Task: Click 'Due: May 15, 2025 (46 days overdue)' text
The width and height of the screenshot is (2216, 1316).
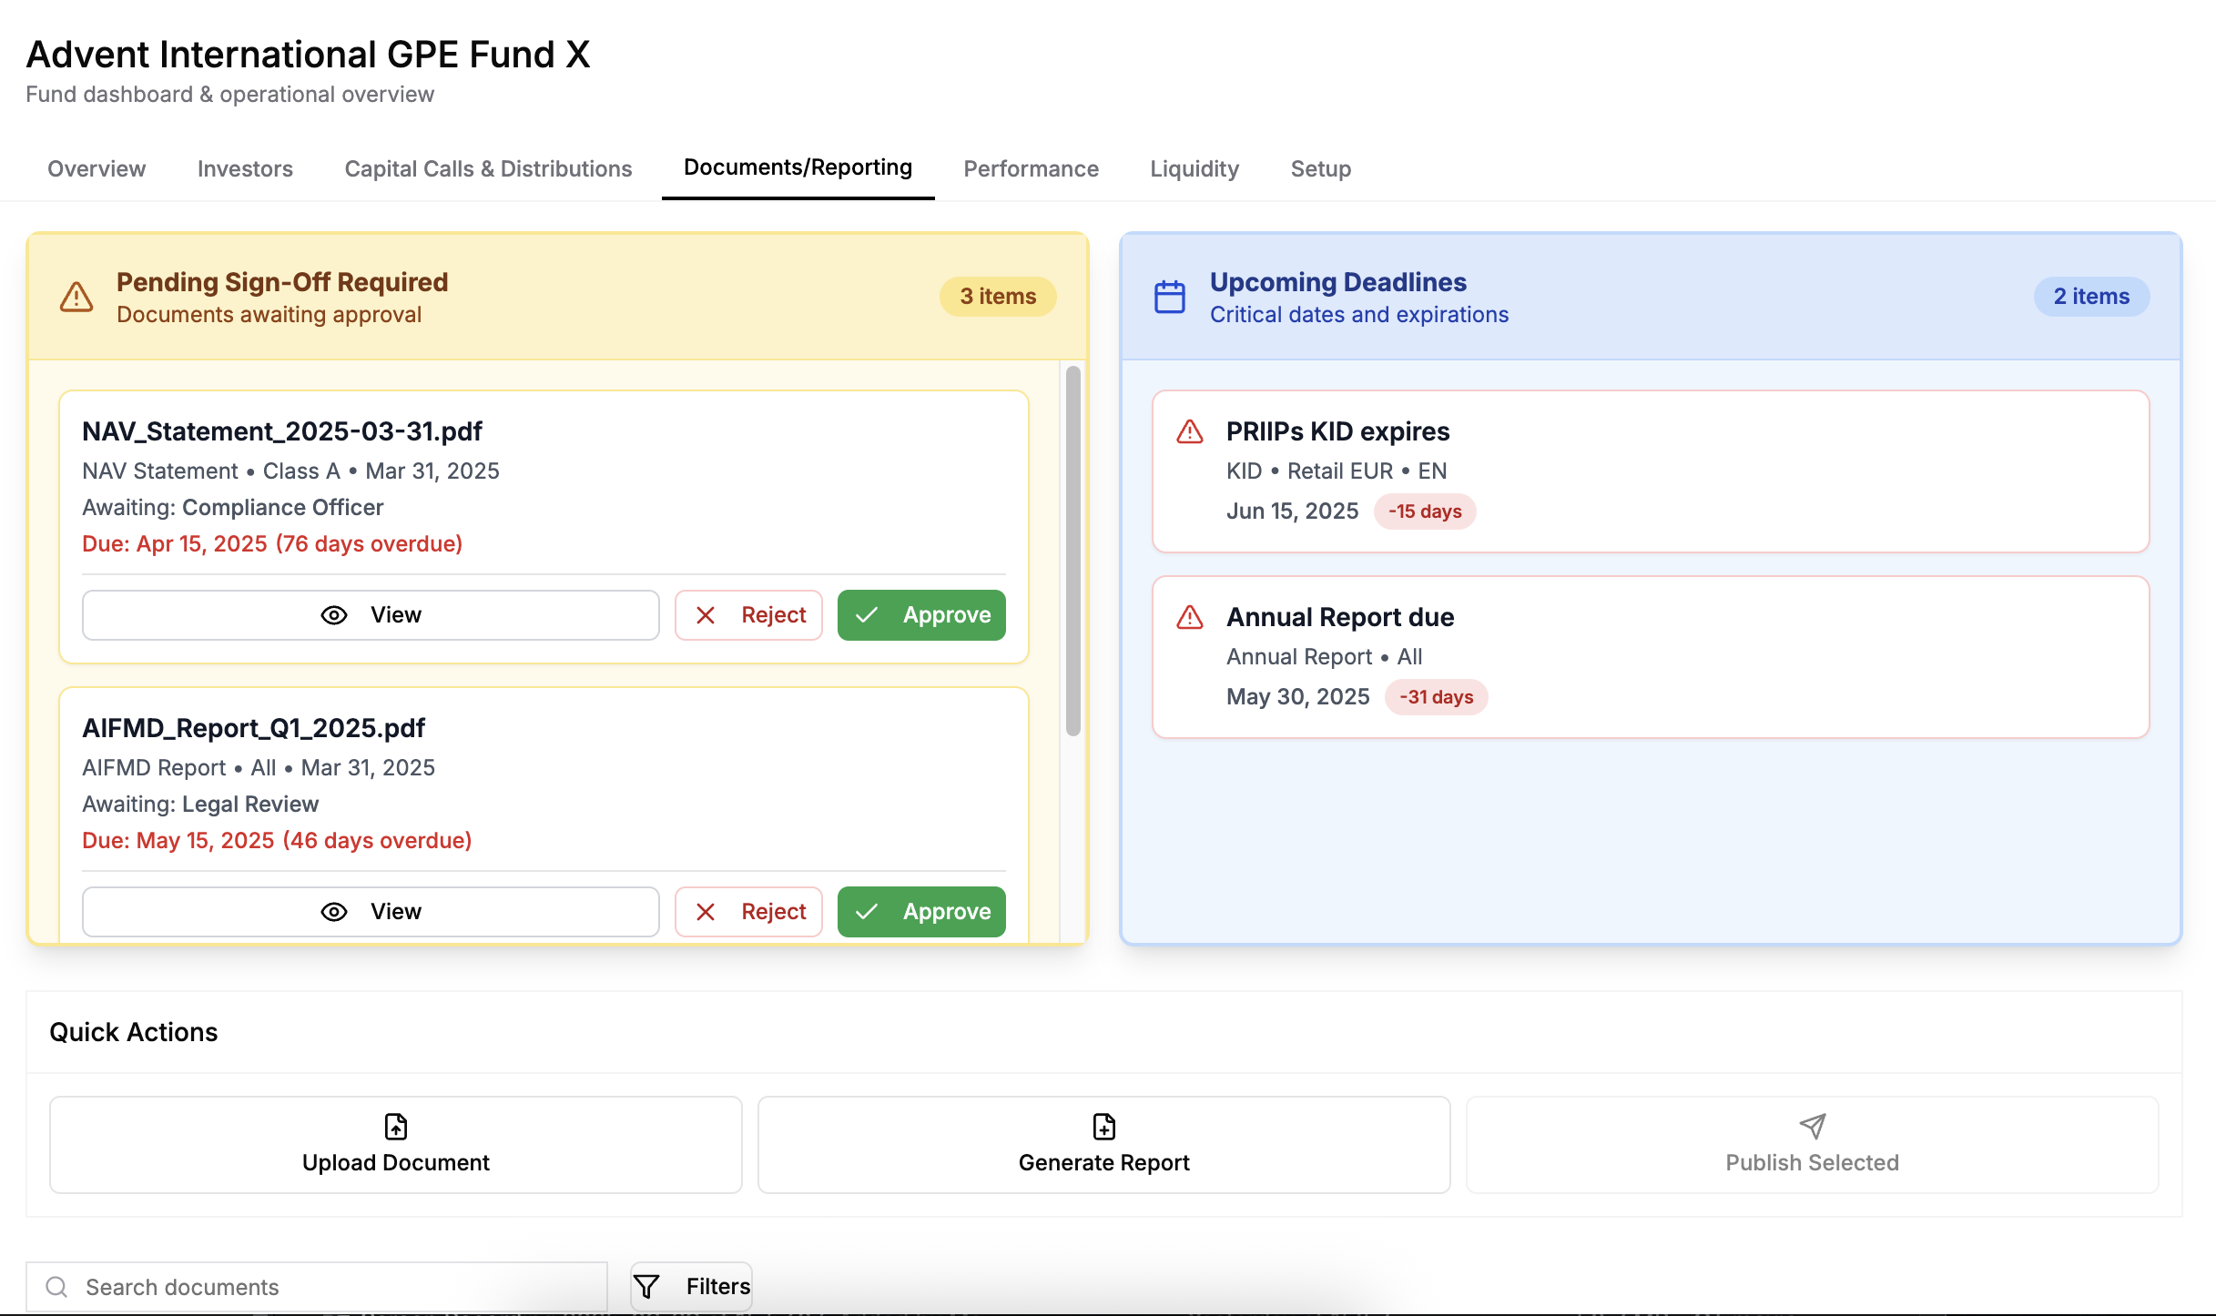Action: point(277,841)
